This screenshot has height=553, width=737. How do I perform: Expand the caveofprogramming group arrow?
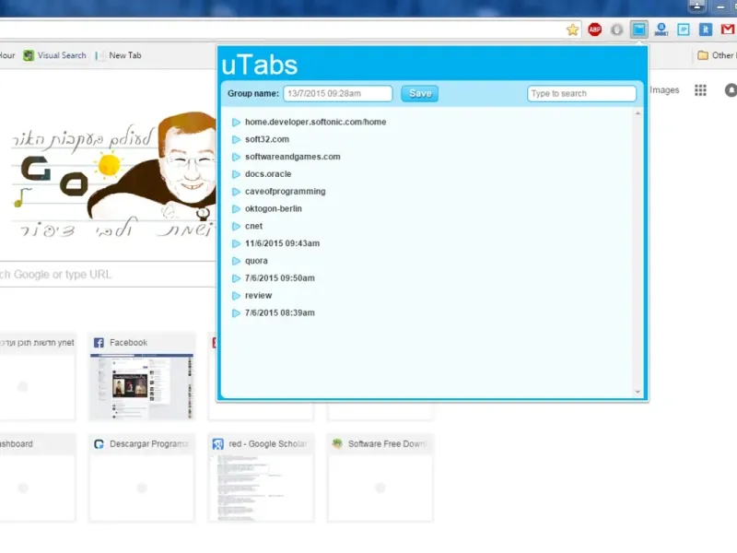[236, 192]
